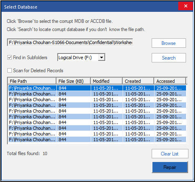Click the Search button
The height and width of the screenshot is (182, 195).
click(x=169, y=58)
